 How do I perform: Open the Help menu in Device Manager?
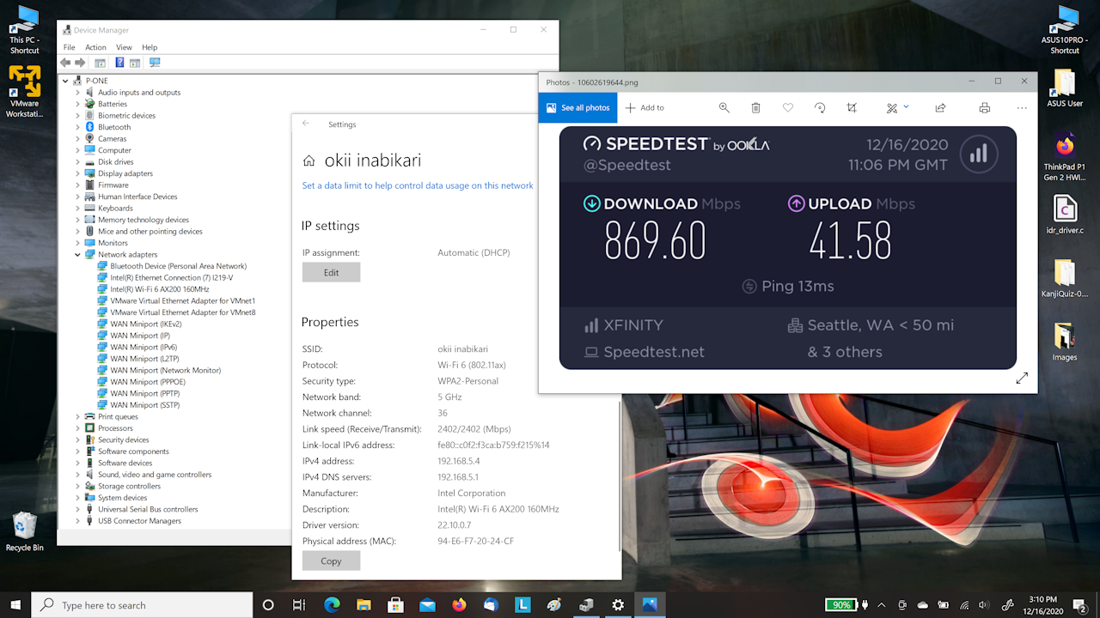point(150,47)
